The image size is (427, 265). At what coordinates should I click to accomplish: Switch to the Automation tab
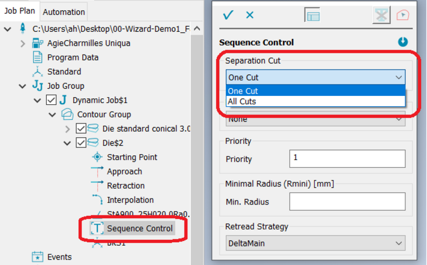click(64, 12)
